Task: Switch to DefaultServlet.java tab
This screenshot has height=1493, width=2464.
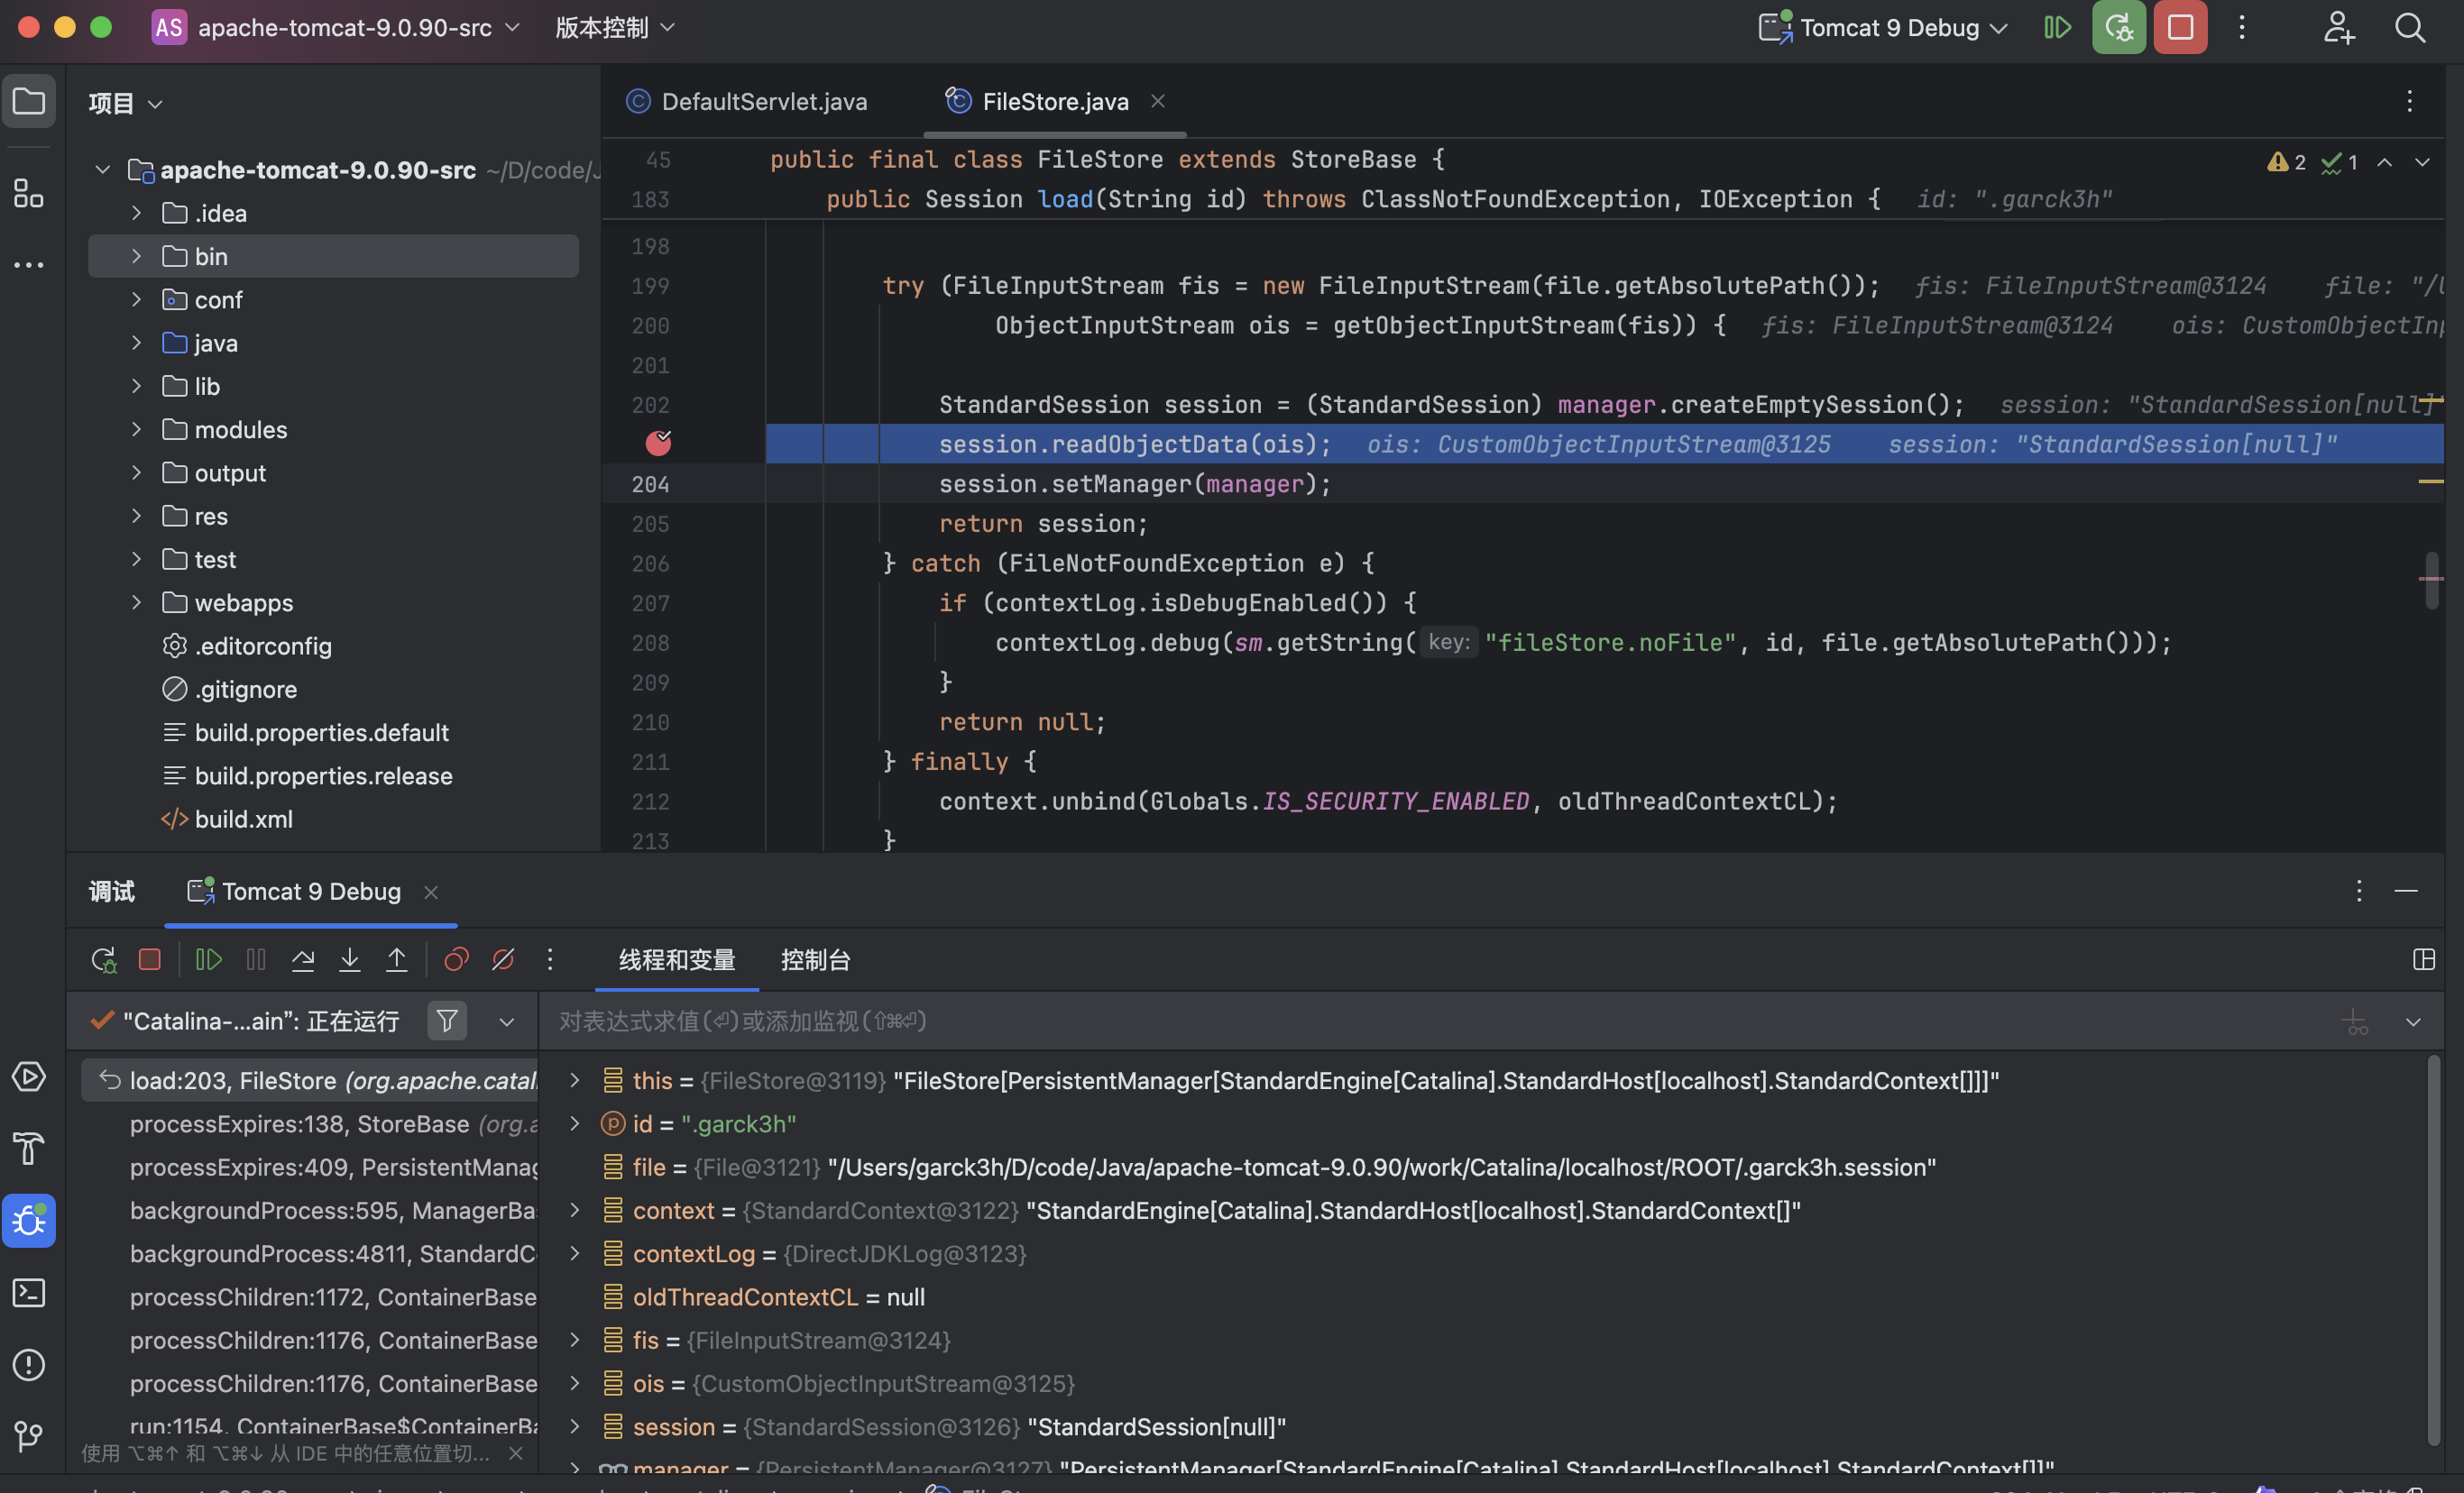Action: (764, 101)
